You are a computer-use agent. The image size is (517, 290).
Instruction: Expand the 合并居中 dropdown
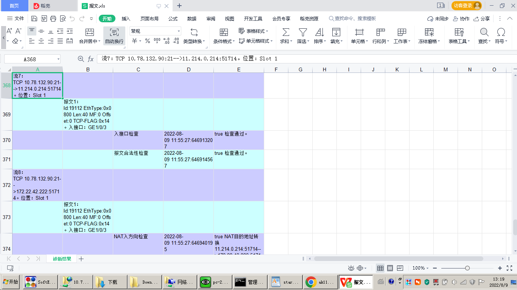tap(99, 41)
